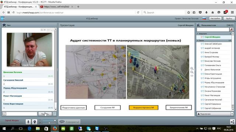This screenshot has height=132, width=236.
Task: Click the 1:1 original size control
Action: 192,76
